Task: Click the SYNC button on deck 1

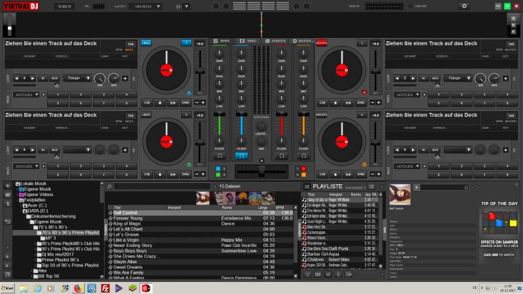Action: [186, 103]
